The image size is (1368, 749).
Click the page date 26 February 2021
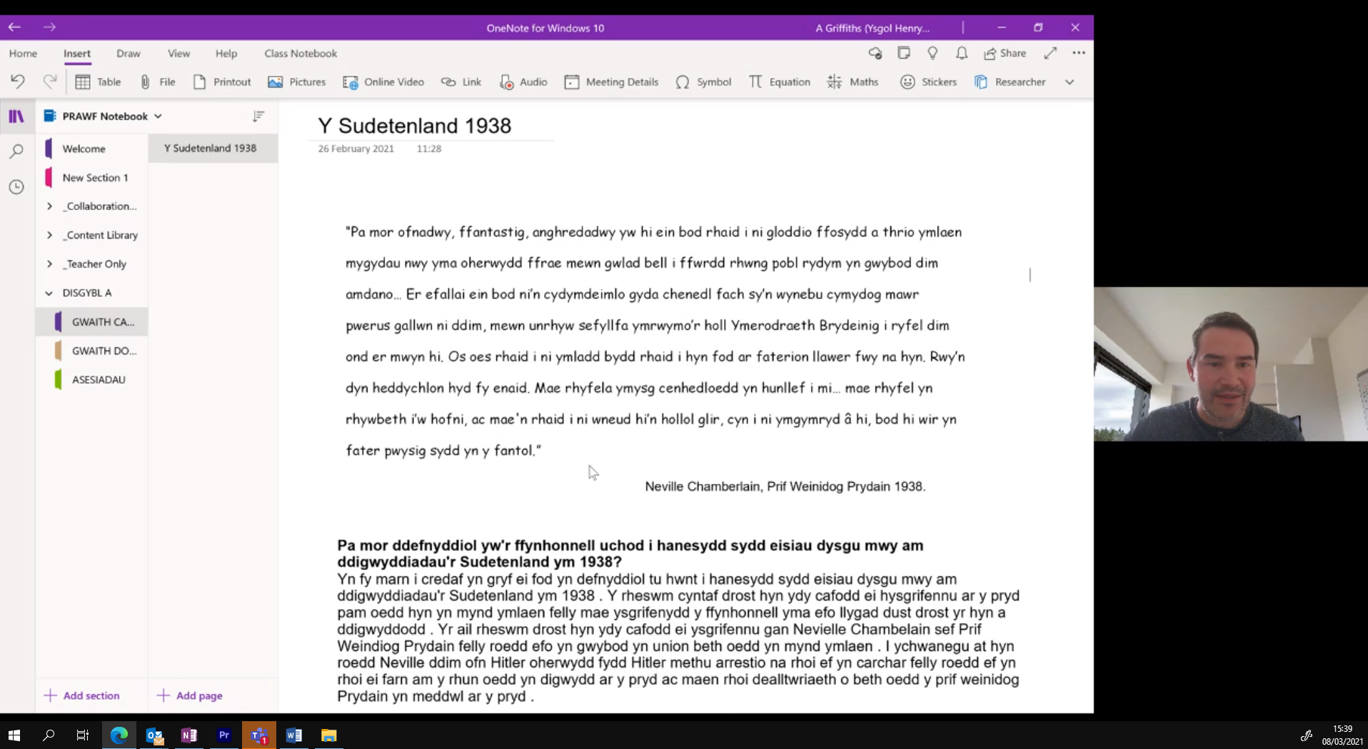pos(356,149)
